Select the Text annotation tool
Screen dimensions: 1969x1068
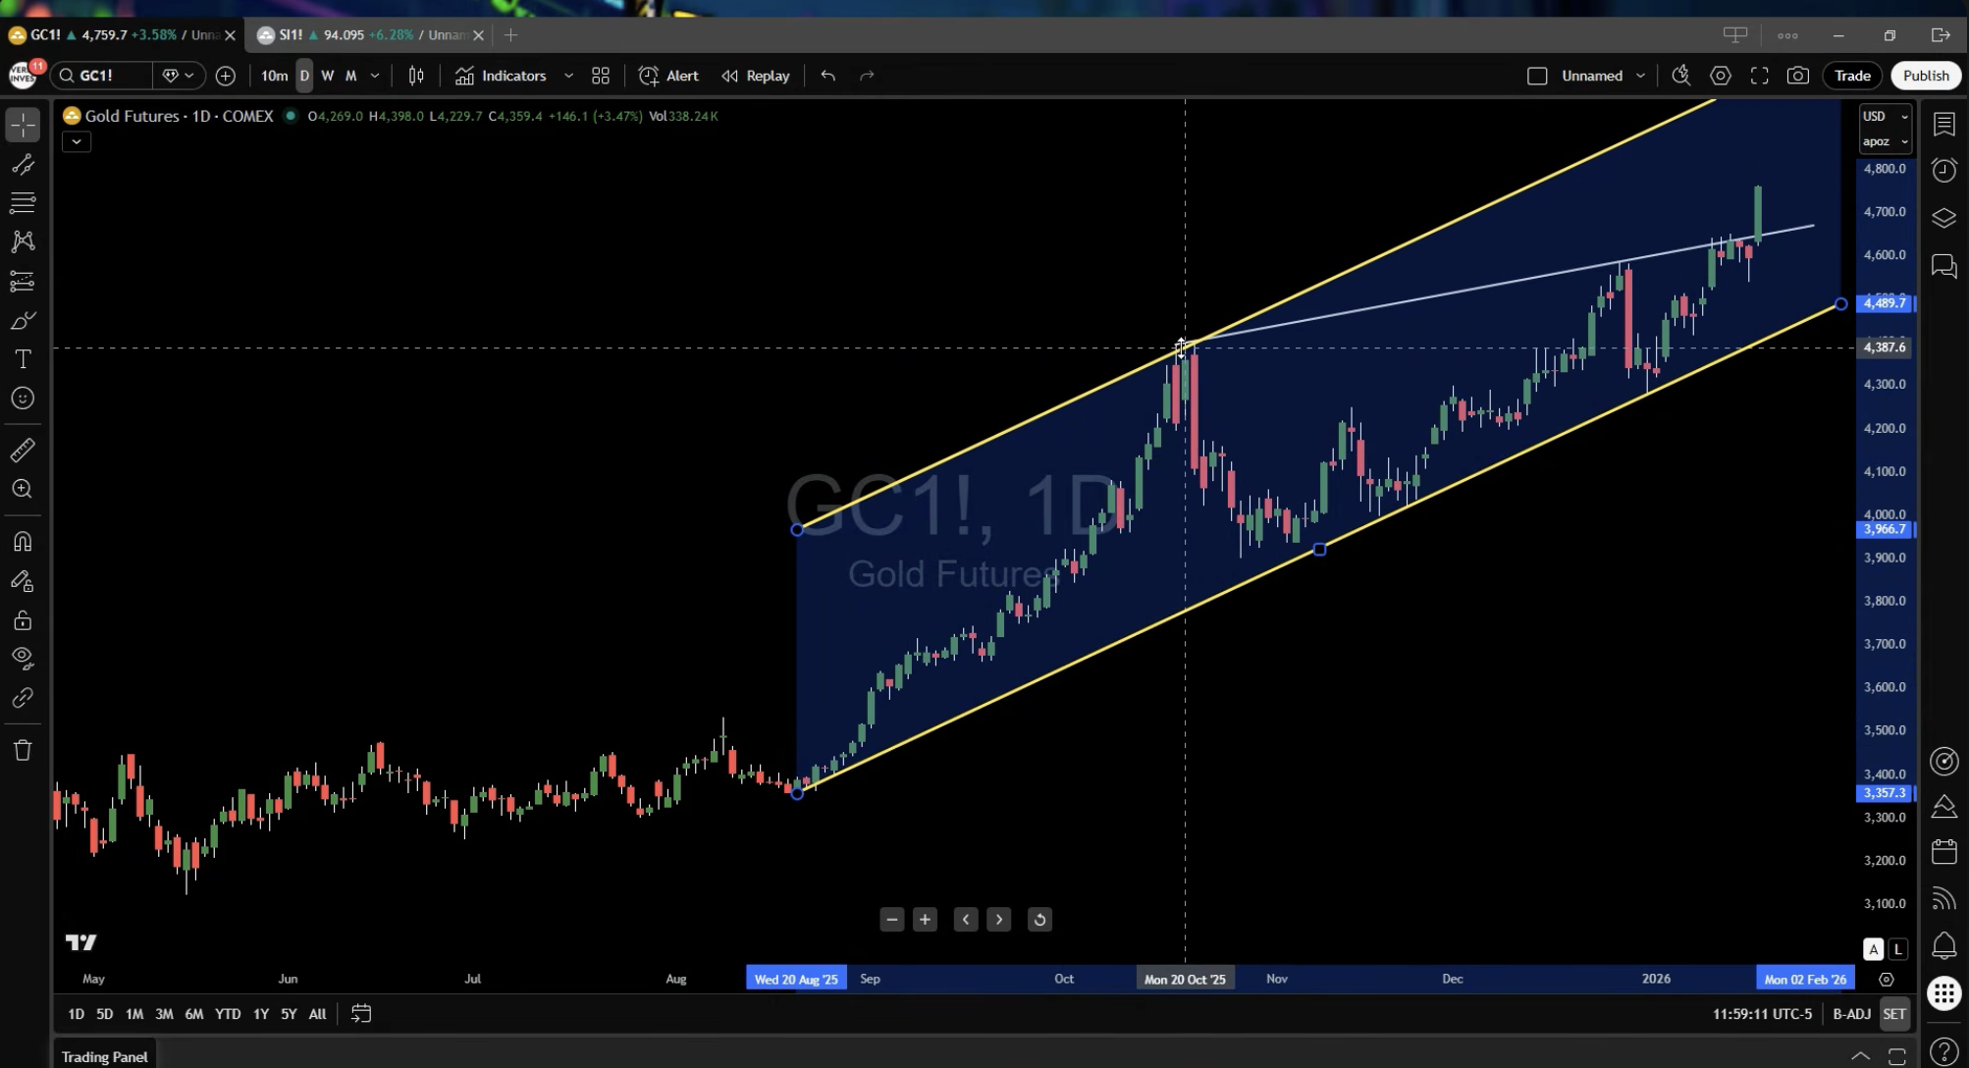pyautogui.click(x=23, y=359)
